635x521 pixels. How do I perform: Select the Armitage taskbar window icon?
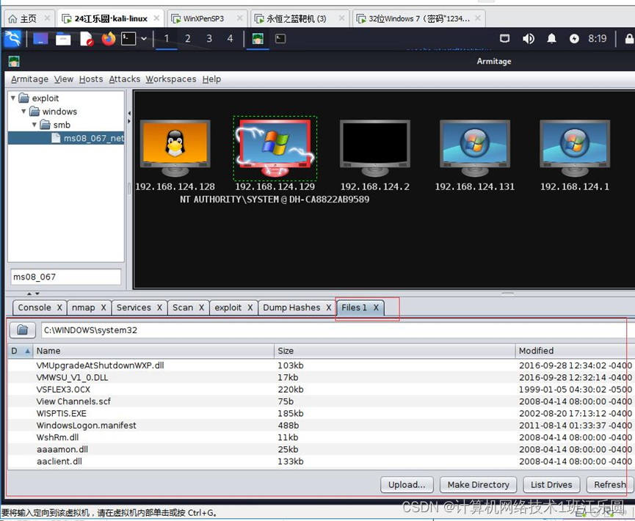pos(258,39)
